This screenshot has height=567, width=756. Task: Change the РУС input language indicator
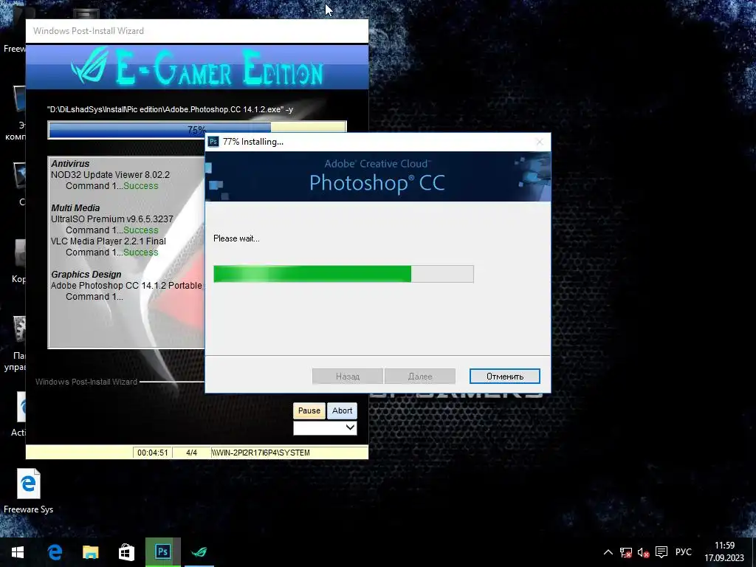[x=683, y=552]
